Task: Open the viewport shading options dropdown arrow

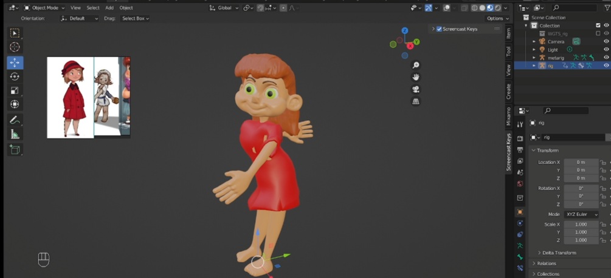Action: [506, 8]
